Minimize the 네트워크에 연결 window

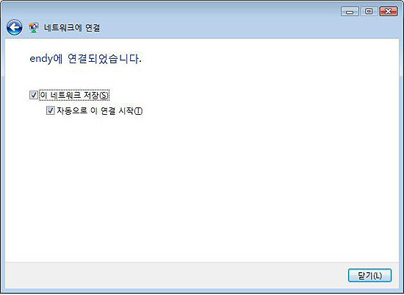(350, 12)
